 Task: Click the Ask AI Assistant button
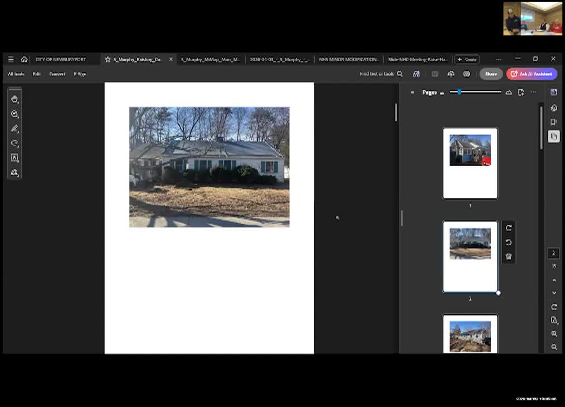tap(532, 74)
